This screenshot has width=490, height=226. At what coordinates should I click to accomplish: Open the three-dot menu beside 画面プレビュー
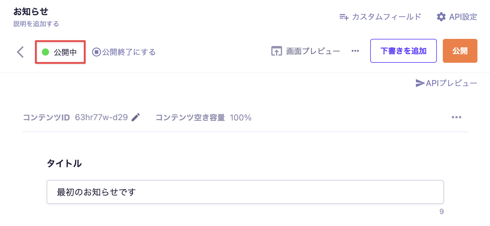[355, 51]
